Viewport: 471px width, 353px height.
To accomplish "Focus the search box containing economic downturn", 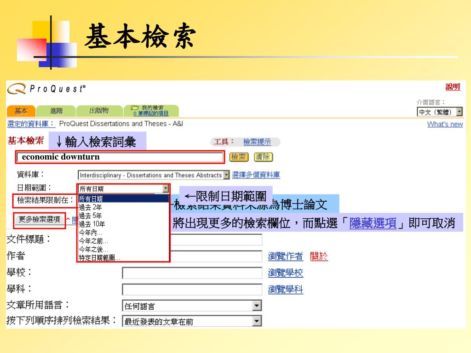I will (120, 157).
